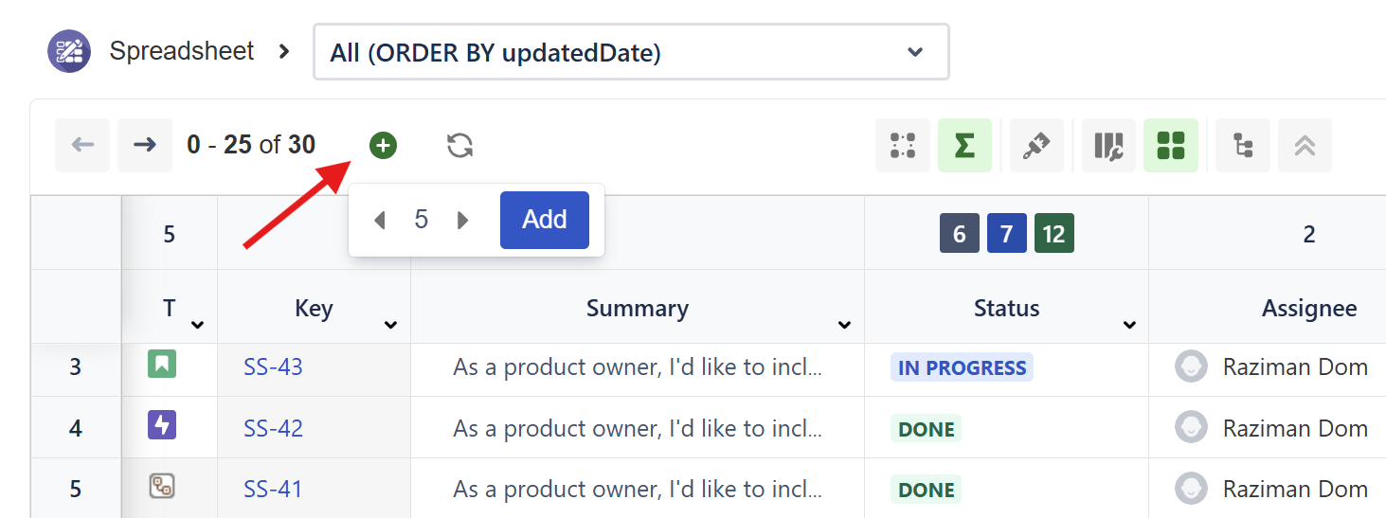Toggle the green grid view button
Image resolution: width=1386 pixels, height=518 pixels.
[1171, 146]
